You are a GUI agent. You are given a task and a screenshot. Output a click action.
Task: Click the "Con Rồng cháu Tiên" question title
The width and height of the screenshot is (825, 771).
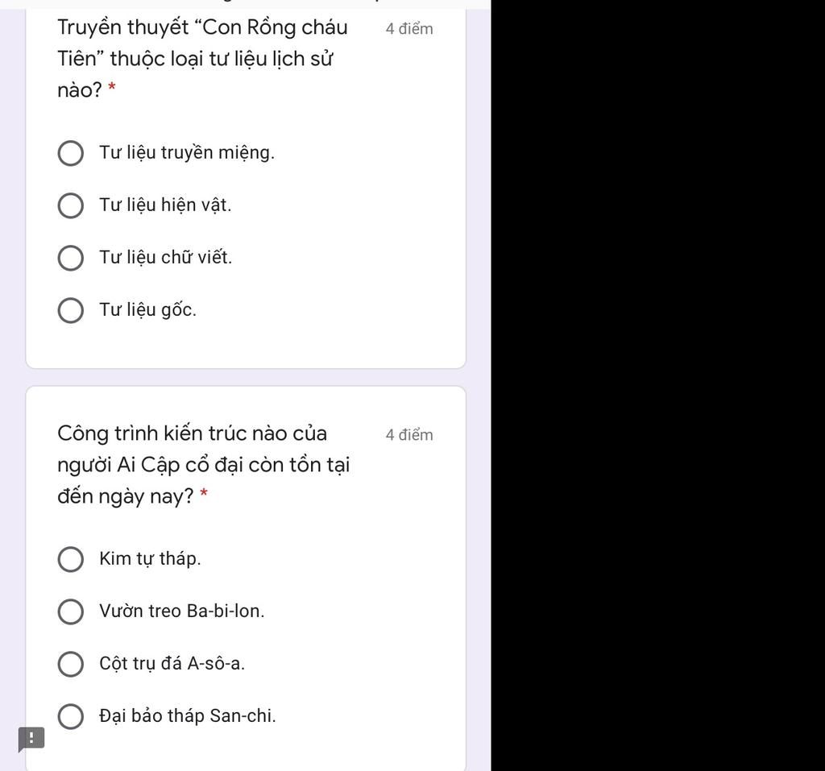pyautogui.click(x=202, y=59)
